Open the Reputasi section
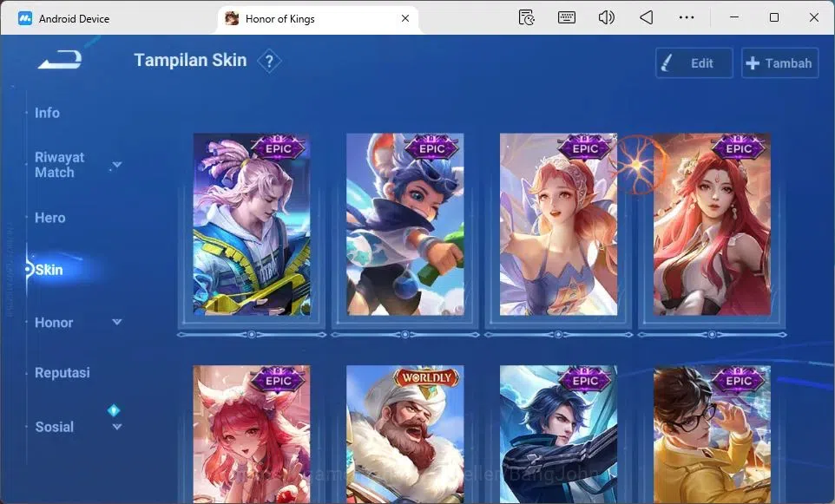835x504 pixels. tap(62, 372)
